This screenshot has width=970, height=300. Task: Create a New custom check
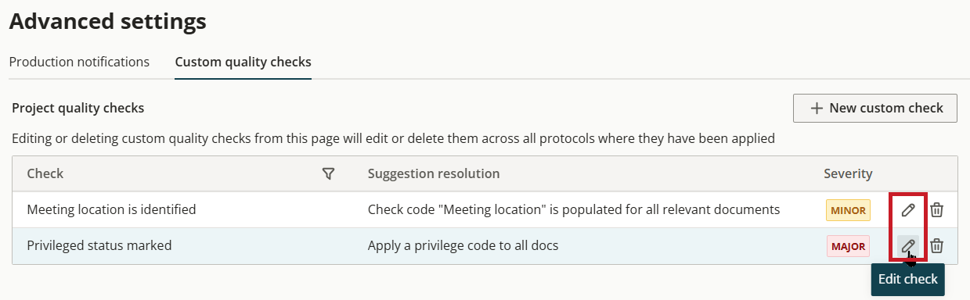pyautogui.click(x=874, y=109)
